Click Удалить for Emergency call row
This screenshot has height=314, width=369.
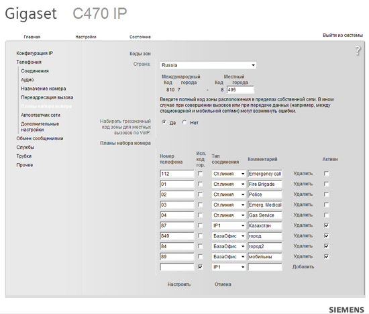tap(303, 174)
